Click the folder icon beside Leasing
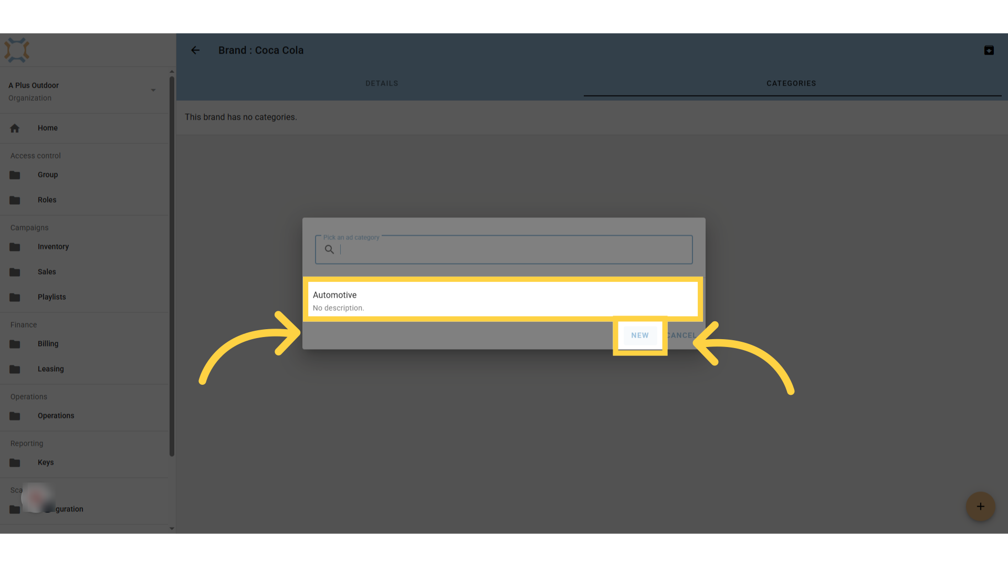Image resolution: width=1008 pixels, height=567 pixels. [15, 369]
